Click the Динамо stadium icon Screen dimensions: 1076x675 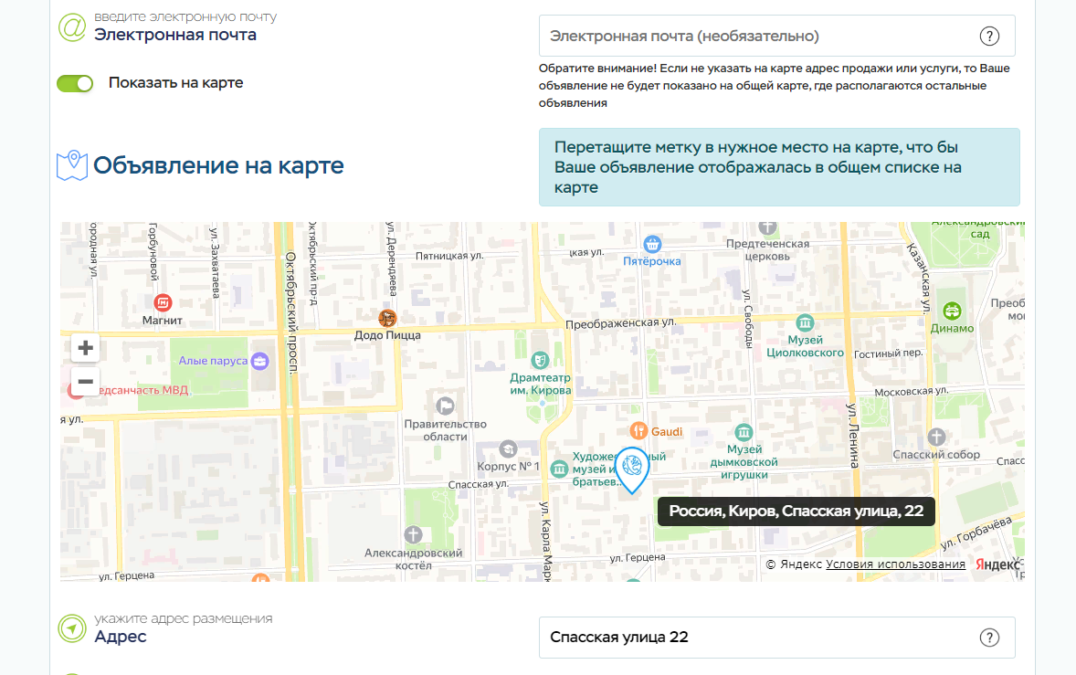coord(953,311)
